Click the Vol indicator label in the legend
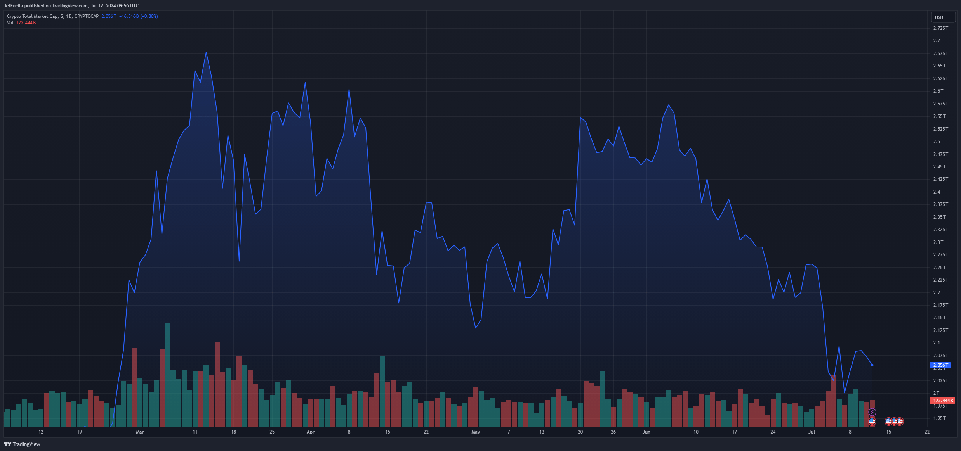Image resolution: width=961 pixels, height=451 pixels. click(x=10, y=23)
